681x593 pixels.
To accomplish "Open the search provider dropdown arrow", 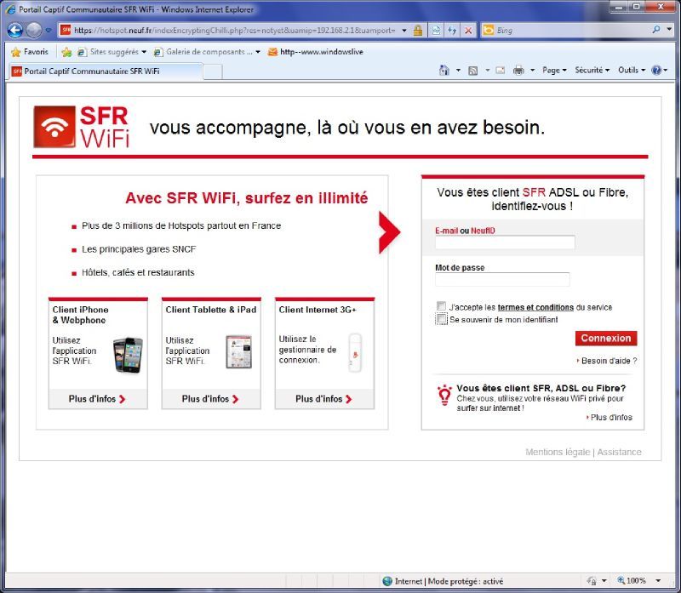I will pyautogui.click(x=669, y=30).
